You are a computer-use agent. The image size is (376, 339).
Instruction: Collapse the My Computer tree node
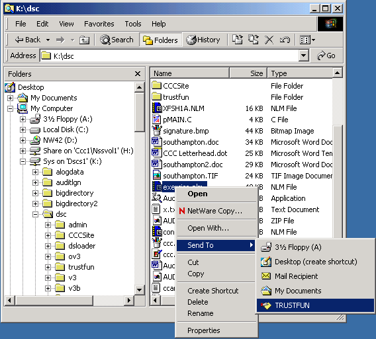coord(10,108)
